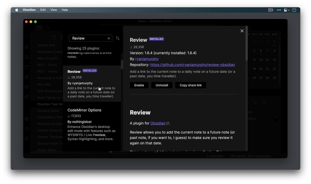Collapse the left sidebar arrow
The image size is (311, 184).
[26, 35]
